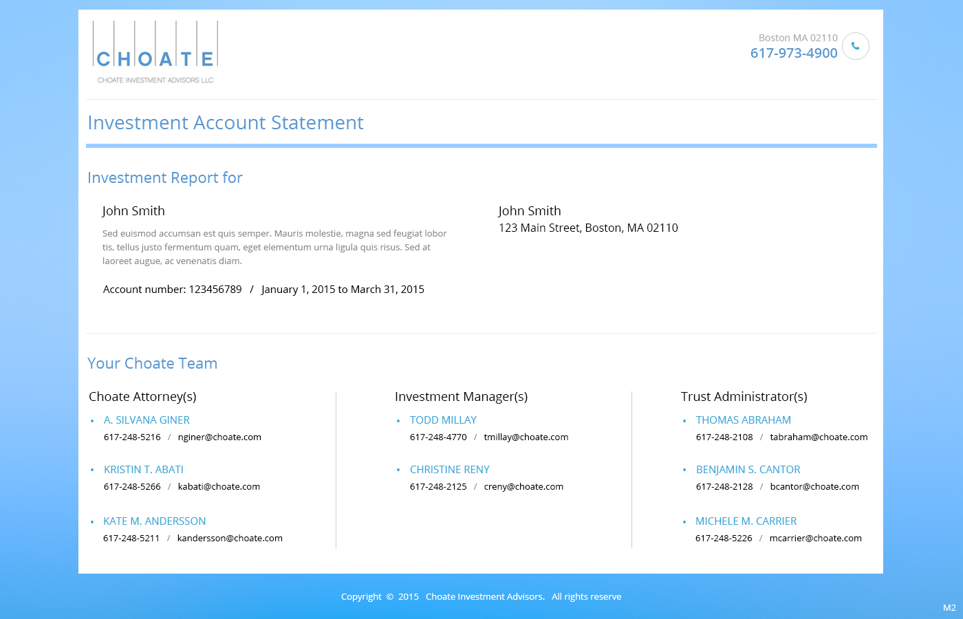Select TODD MILLAY from Investment Managers
This screenshot has width=963, height=619.
tap(443, 420)
